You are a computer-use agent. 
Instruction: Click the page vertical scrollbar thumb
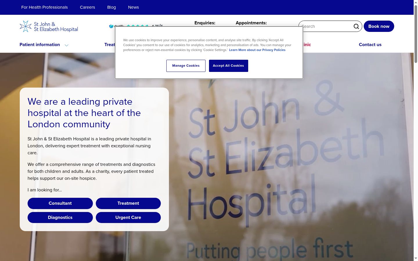(x=416, y=34)
